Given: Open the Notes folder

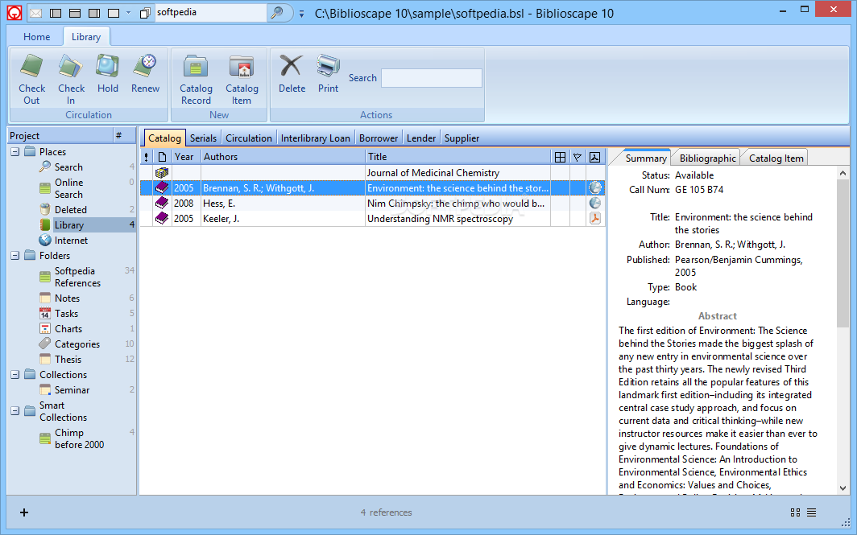Looking at the screenshot, I should [x=67, y=298].
